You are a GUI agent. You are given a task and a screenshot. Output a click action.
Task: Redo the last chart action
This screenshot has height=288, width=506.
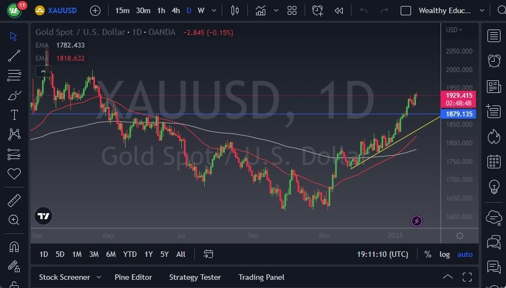point(384,11)
